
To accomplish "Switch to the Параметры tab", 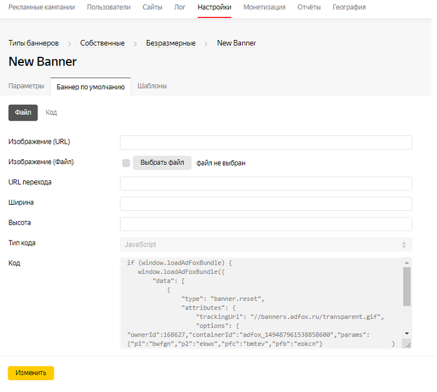I will (26, 86).
